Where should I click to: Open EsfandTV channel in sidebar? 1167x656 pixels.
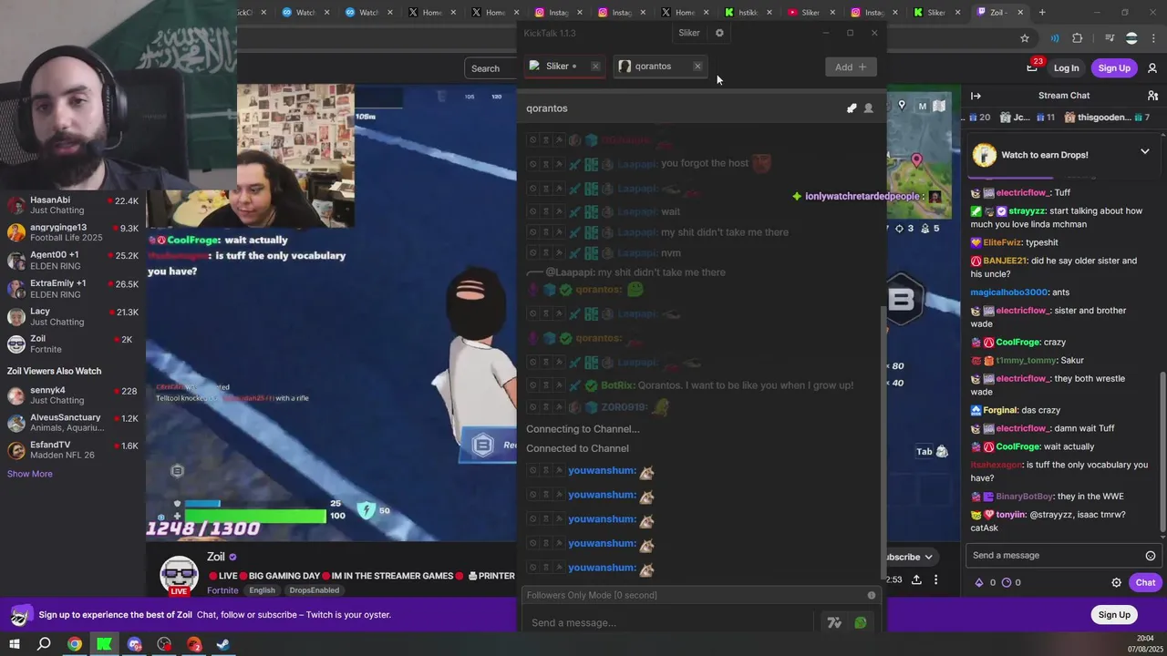click(x=73, y=450)
